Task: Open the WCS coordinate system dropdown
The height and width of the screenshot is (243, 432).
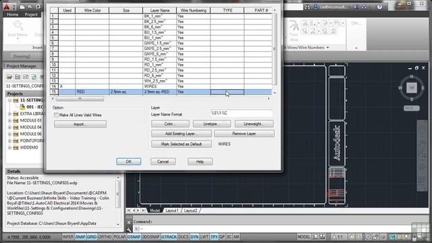Action: (x=412, y=108)
